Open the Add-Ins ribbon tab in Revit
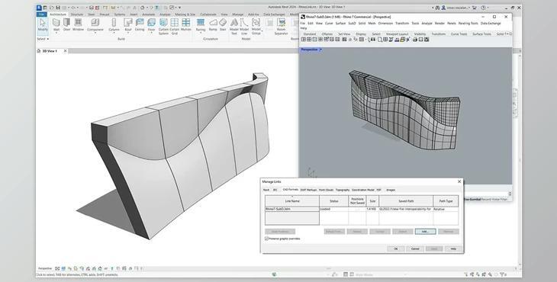 pos(253,14)
